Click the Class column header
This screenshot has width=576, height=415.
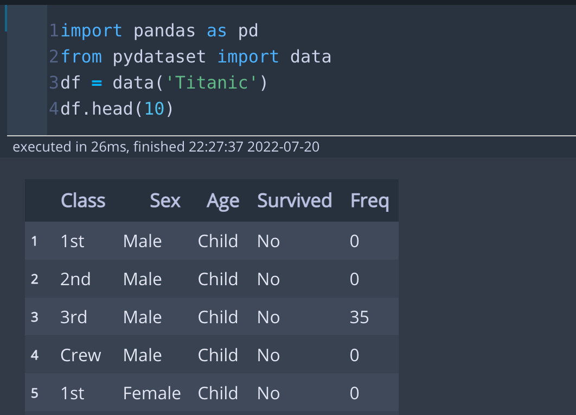pyautogui.click(x=83, y=200)
